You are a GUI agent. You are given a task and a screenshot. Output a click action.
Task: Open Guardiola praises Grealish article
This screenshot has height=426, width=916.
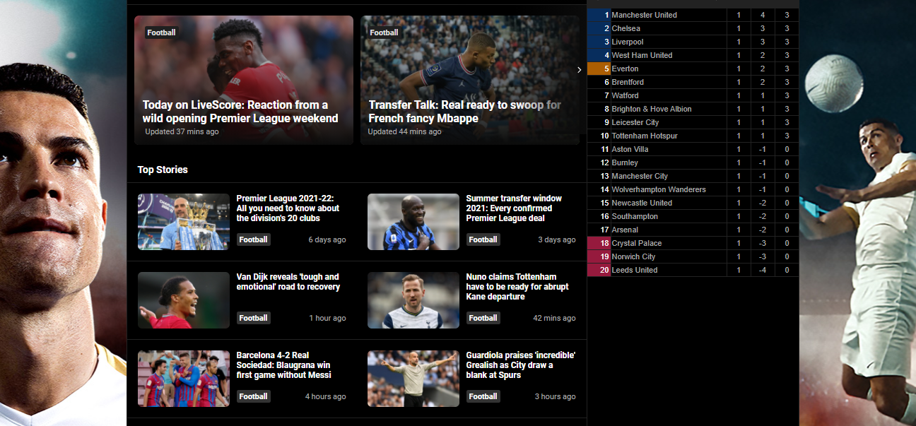(x=521, y=365)
